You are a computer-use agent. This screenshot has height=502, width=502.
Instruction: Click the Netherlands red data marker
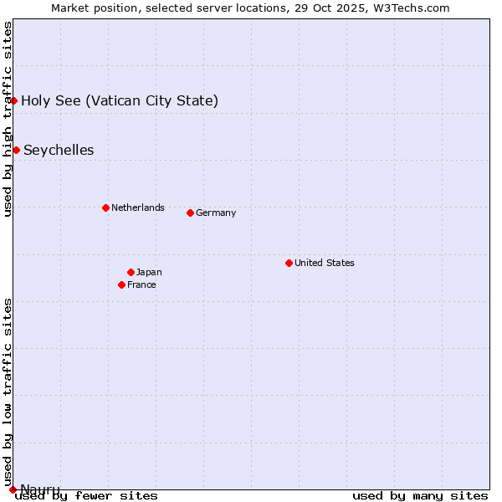(105, 207)
